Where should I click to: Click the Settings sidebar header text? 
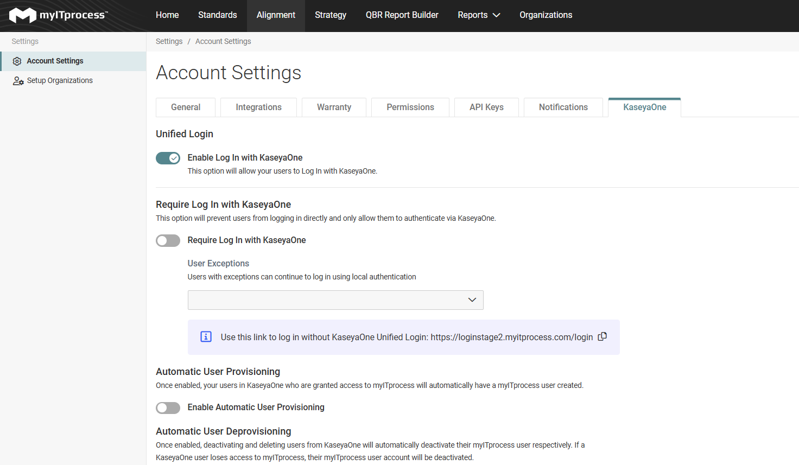pyautogui.click(x=25, y=42)
